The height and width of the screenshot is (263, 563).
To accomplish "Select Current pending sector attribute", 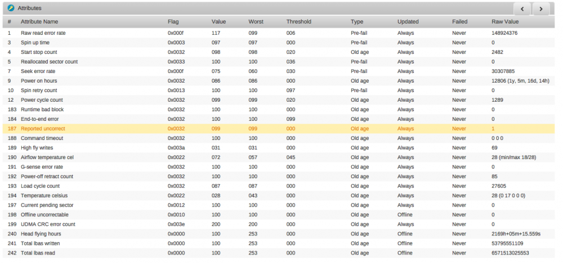I will tap(47, 205).
